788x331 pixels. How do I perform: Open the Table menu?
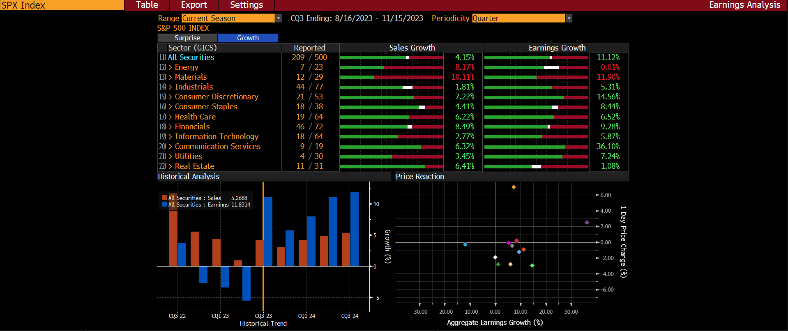click(x=147, y=5)
